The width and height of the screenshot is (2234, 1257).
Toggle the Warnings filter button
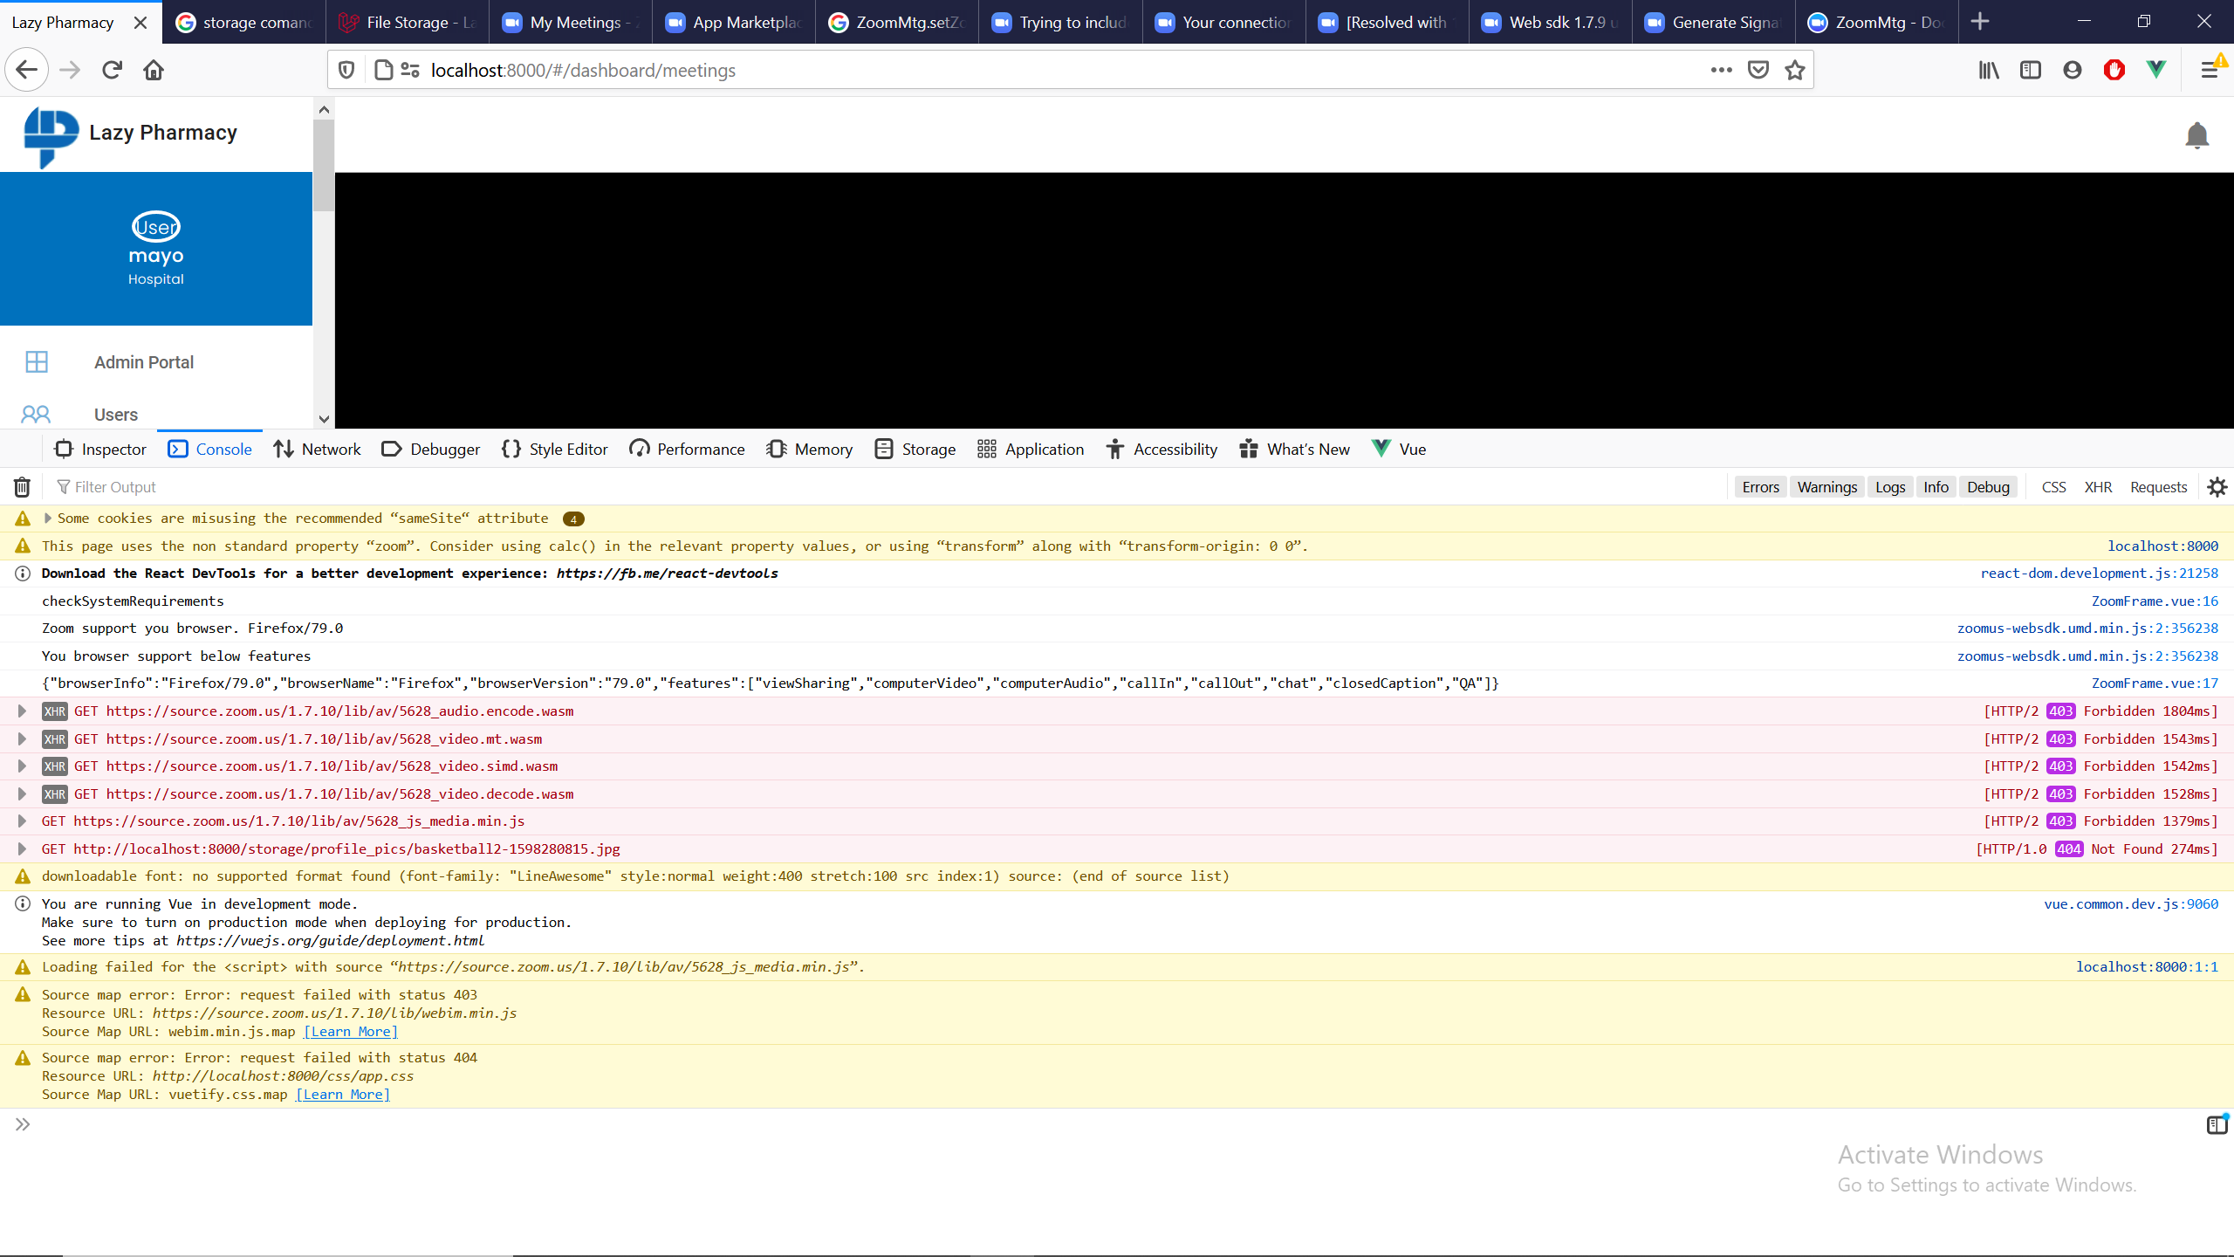point(1826,487)
